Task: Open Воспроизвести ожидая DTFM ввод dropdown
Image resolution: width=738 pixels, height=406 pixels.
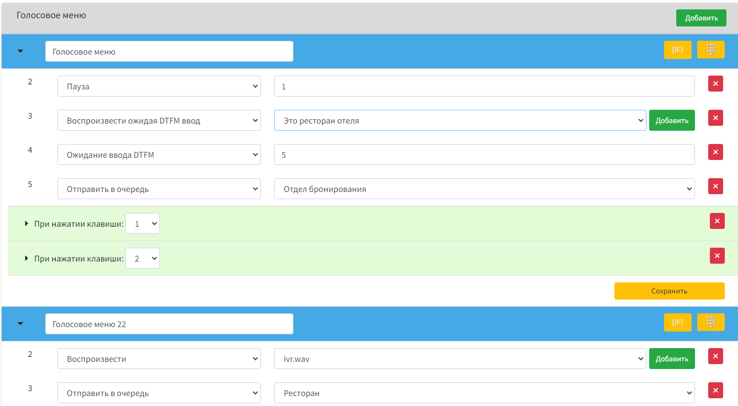Action: (159, 120)
